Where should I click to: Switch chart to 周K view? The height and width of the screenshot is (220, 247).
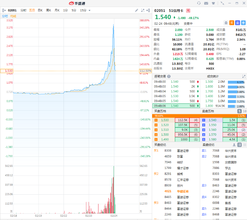[x=48, y=11]
